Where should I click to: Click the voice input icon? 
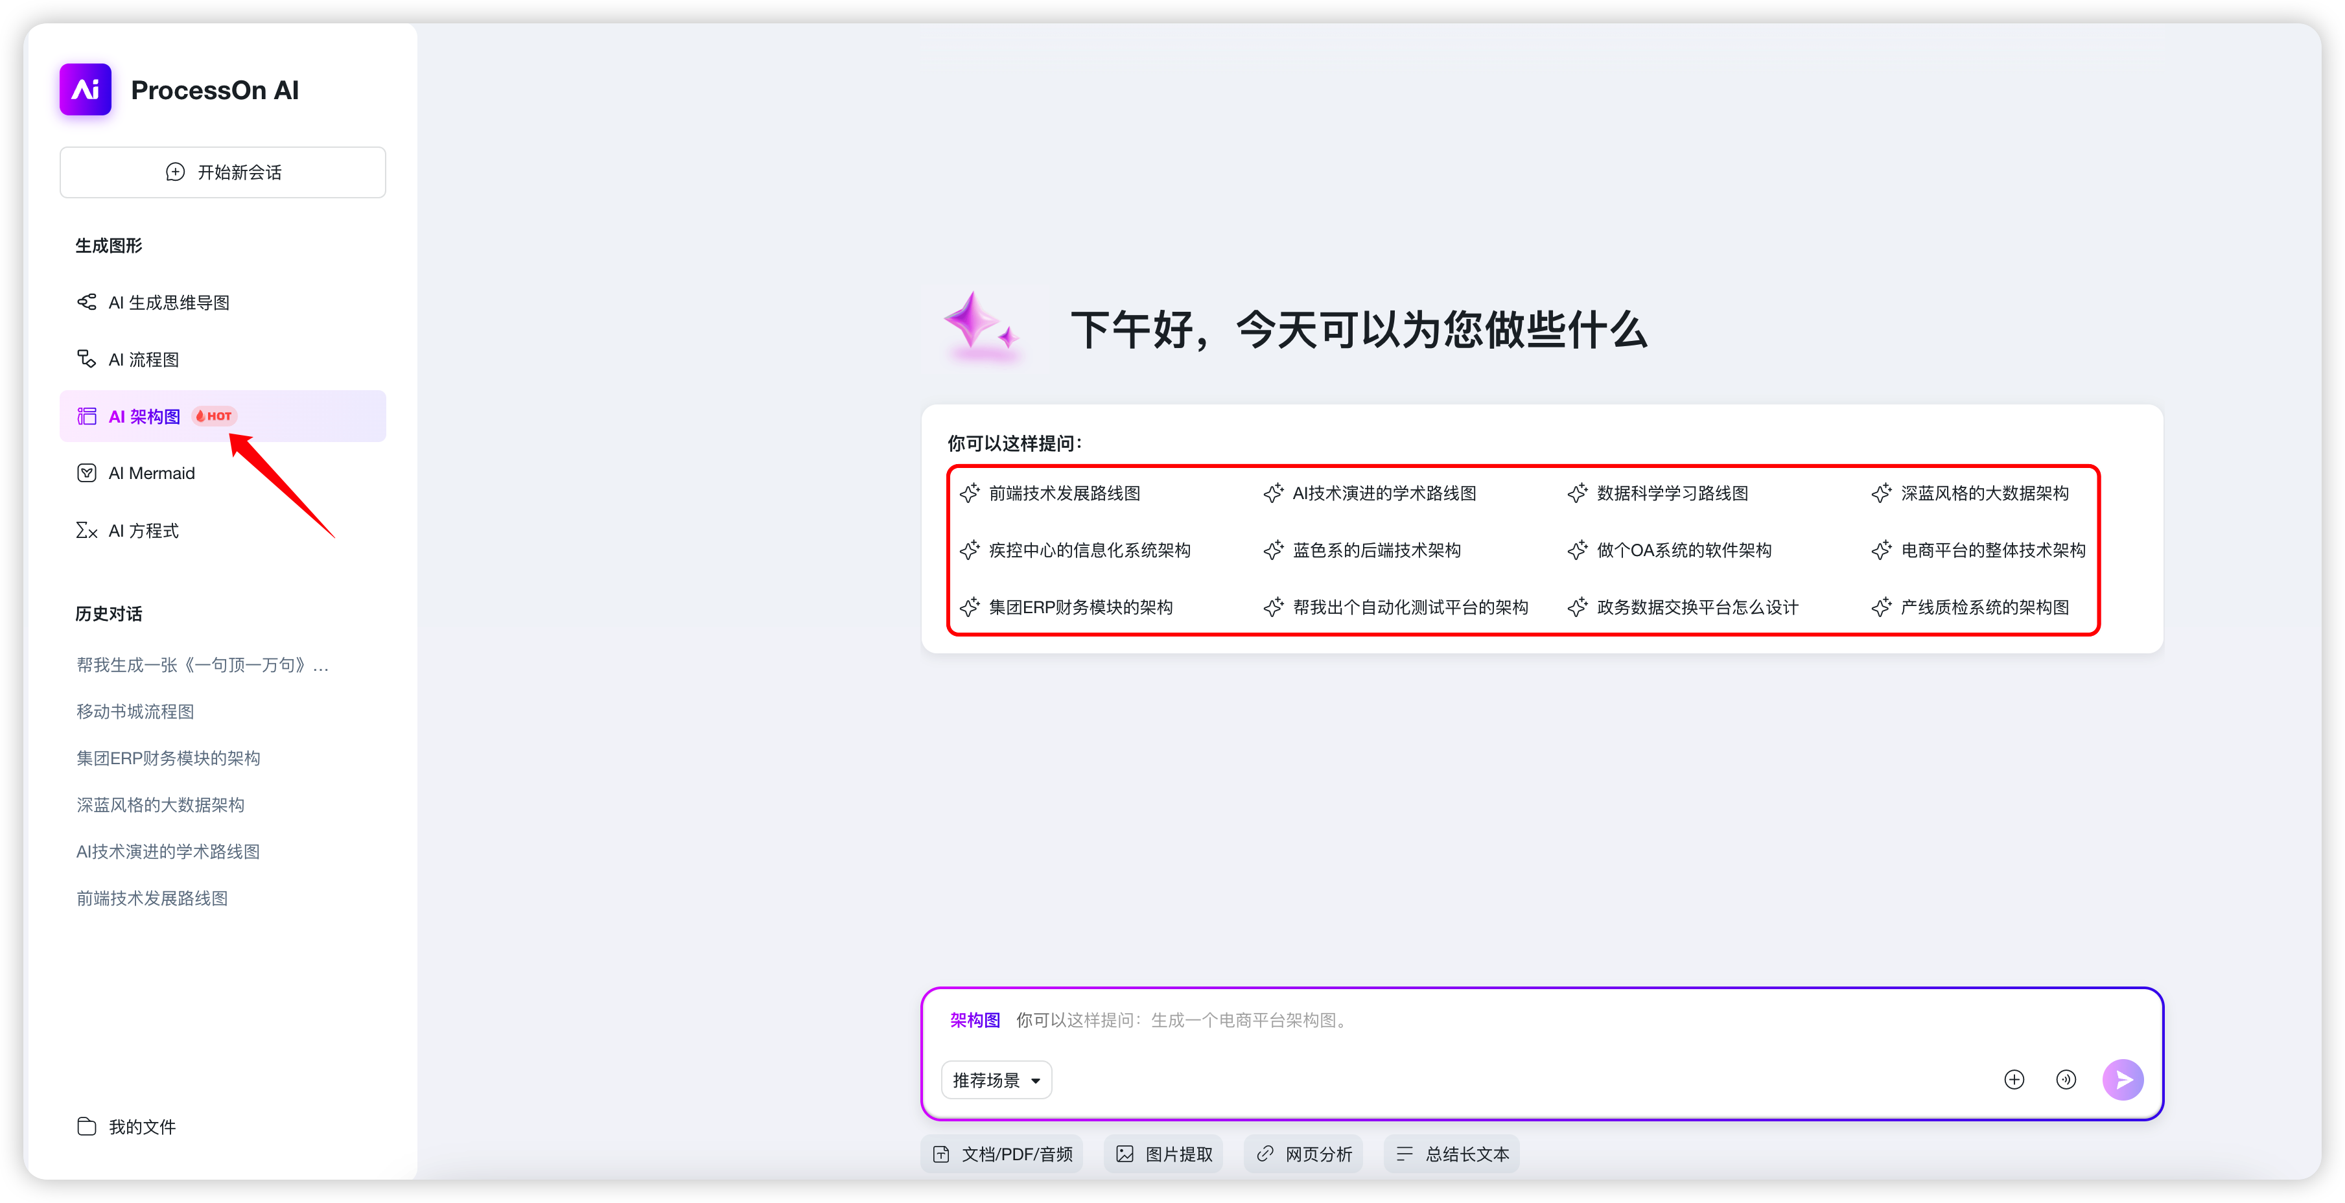[x=2066, y=1080]
